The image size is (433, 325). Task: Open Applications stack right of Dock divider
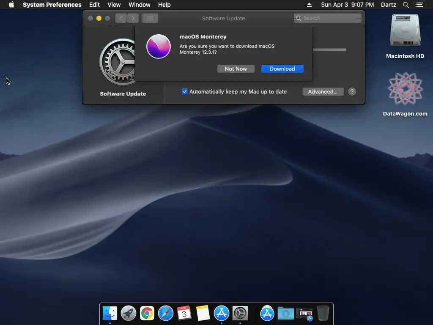pyautogui.click(x=267, y=314)
